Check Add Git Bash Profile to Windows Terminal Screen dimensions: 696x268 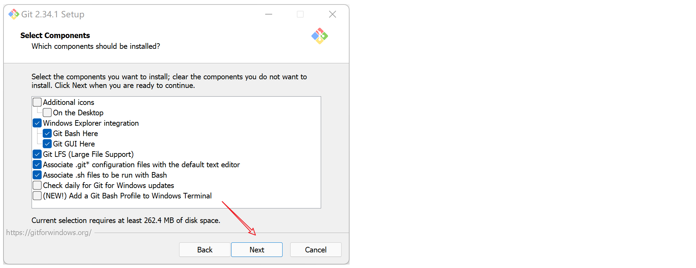(x=37, y=196)
